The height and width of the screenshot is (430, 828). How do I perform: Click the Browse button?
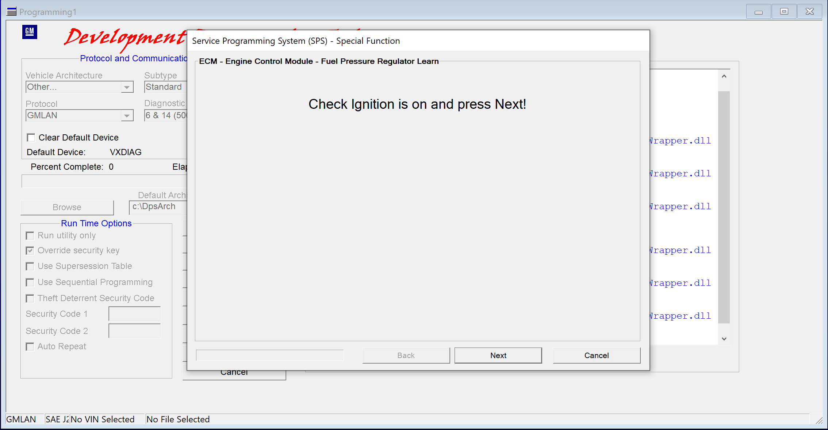point(67,207)
